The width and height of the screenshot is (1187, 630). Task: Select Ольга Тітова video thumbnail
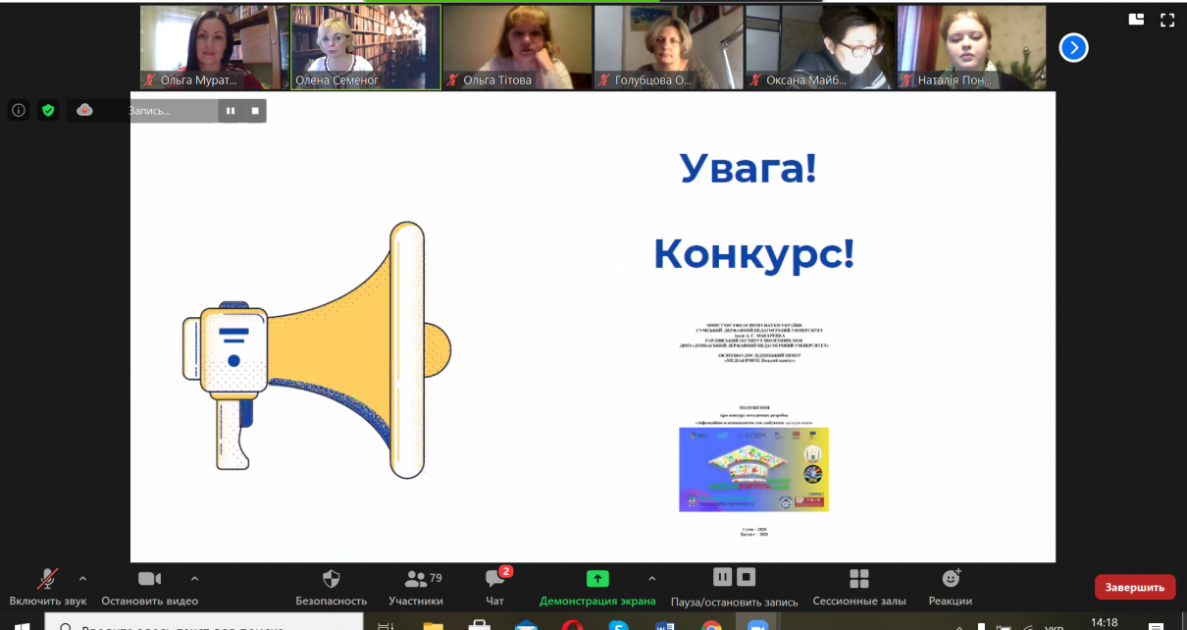[517, 47]
